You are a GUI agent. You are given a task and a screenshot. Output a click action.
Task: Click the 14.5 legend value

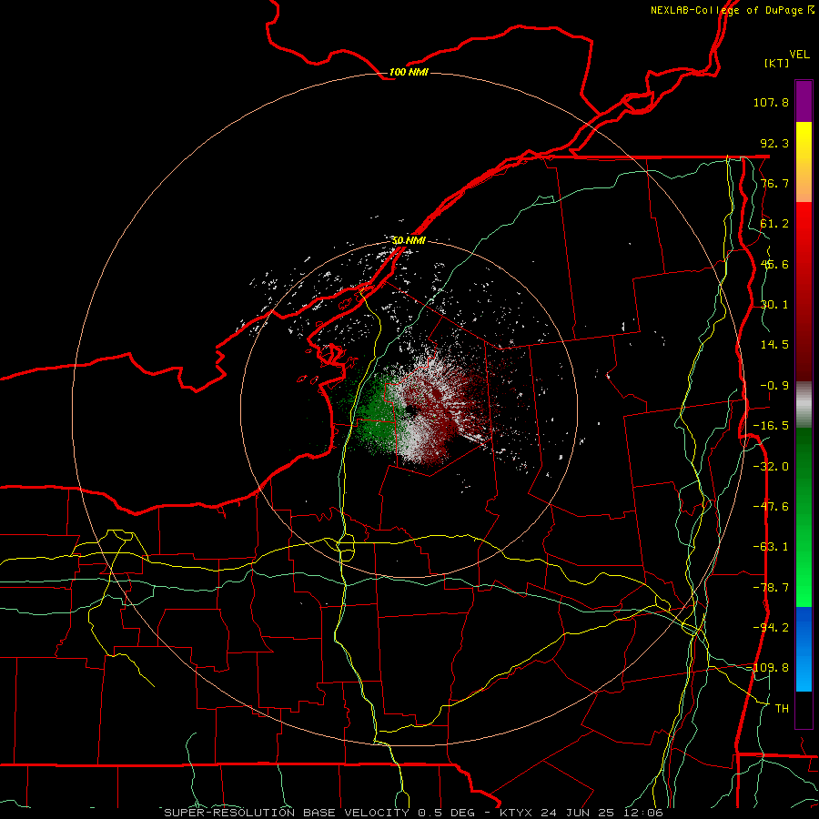coord(774,345)
